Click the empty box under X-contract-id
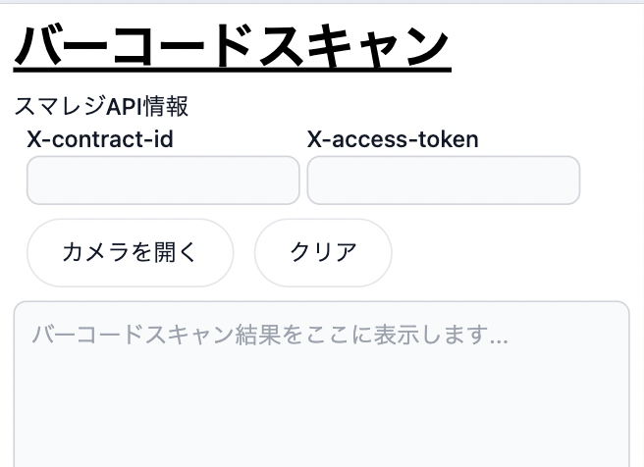The width and height of the screenshot is (644, 467). tap(163, 181)
